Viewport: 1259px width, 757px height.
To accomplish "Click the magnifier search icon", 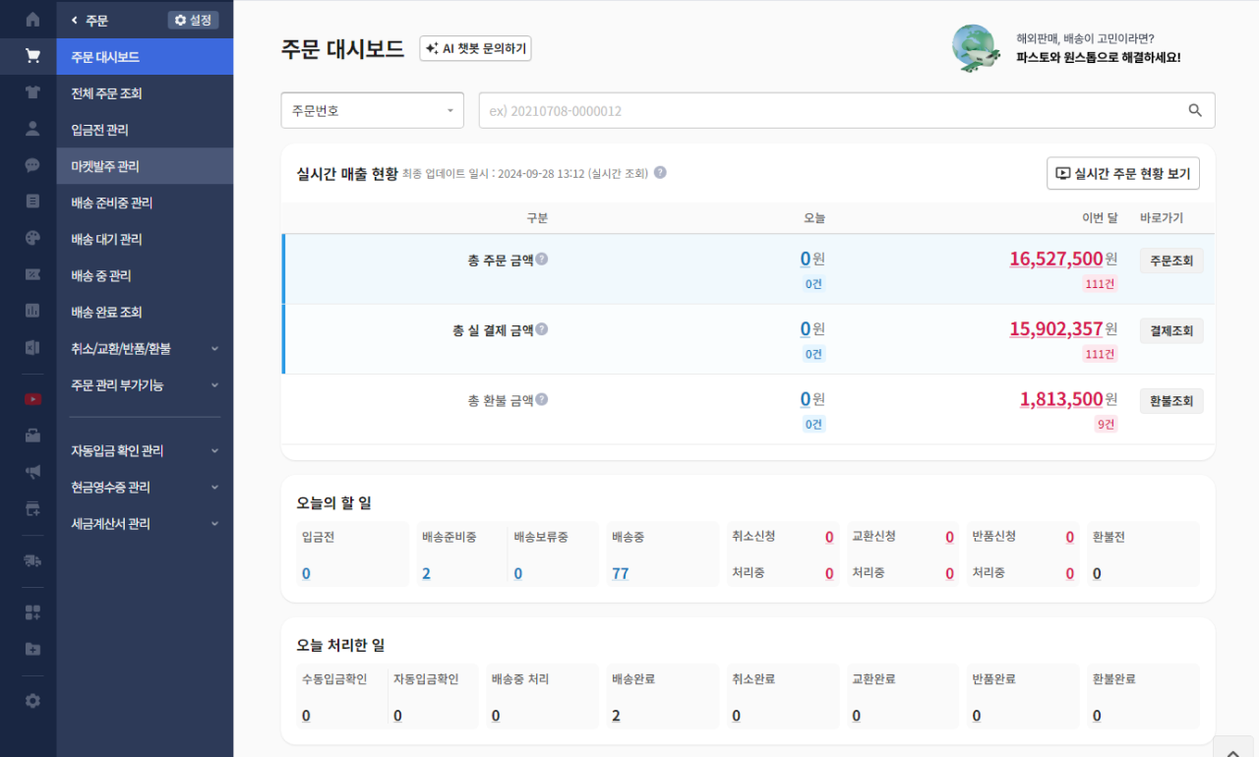I will point(1195,111).
